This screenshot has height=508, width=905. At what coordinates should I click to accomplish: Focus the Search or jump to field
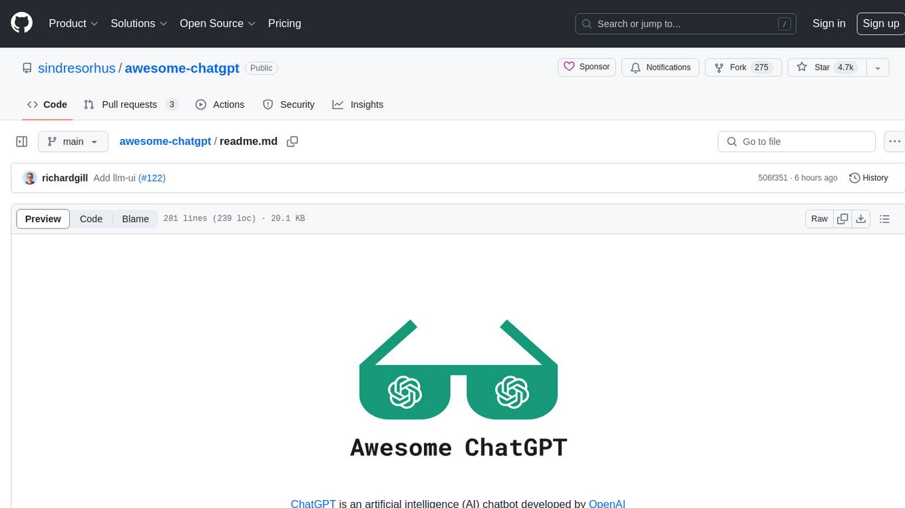687,24
